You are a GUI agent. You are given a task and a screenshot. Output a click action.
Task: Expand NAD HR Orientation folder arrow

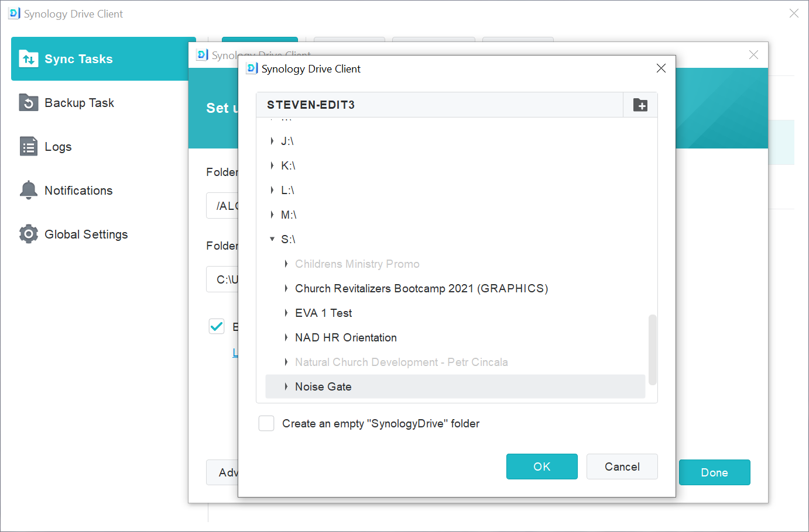coord(286,337)
